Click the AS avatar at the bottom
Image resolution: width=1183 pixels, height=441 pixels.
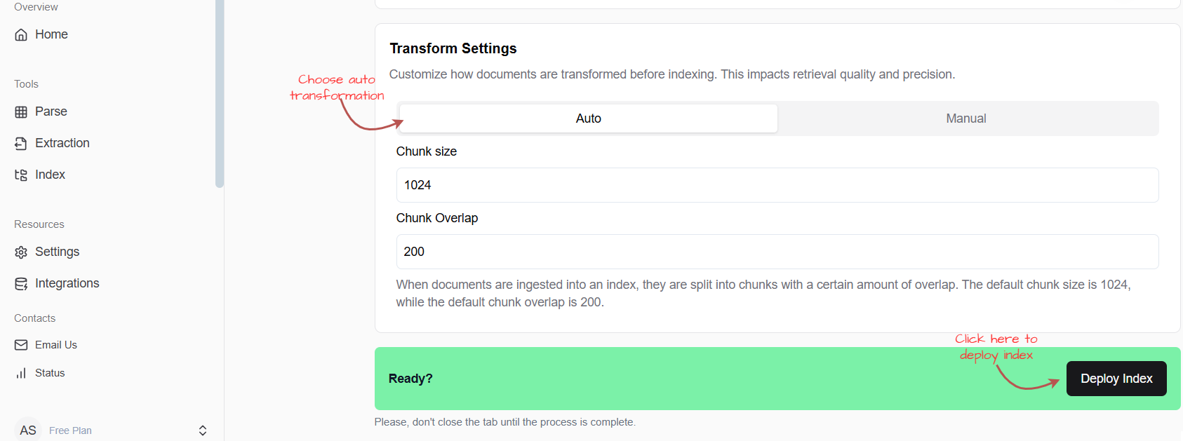[x=27, y=430]
